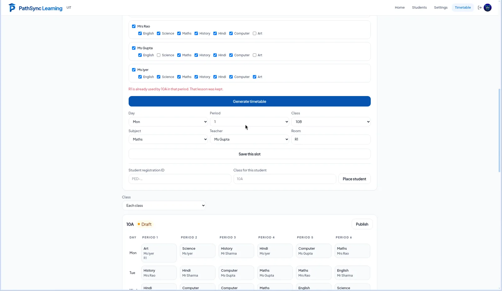This screenshot has height=291, width=502.
Task: Select Tue Period 2 Hindi Mr Sharma slot
Action: (198, 273)
